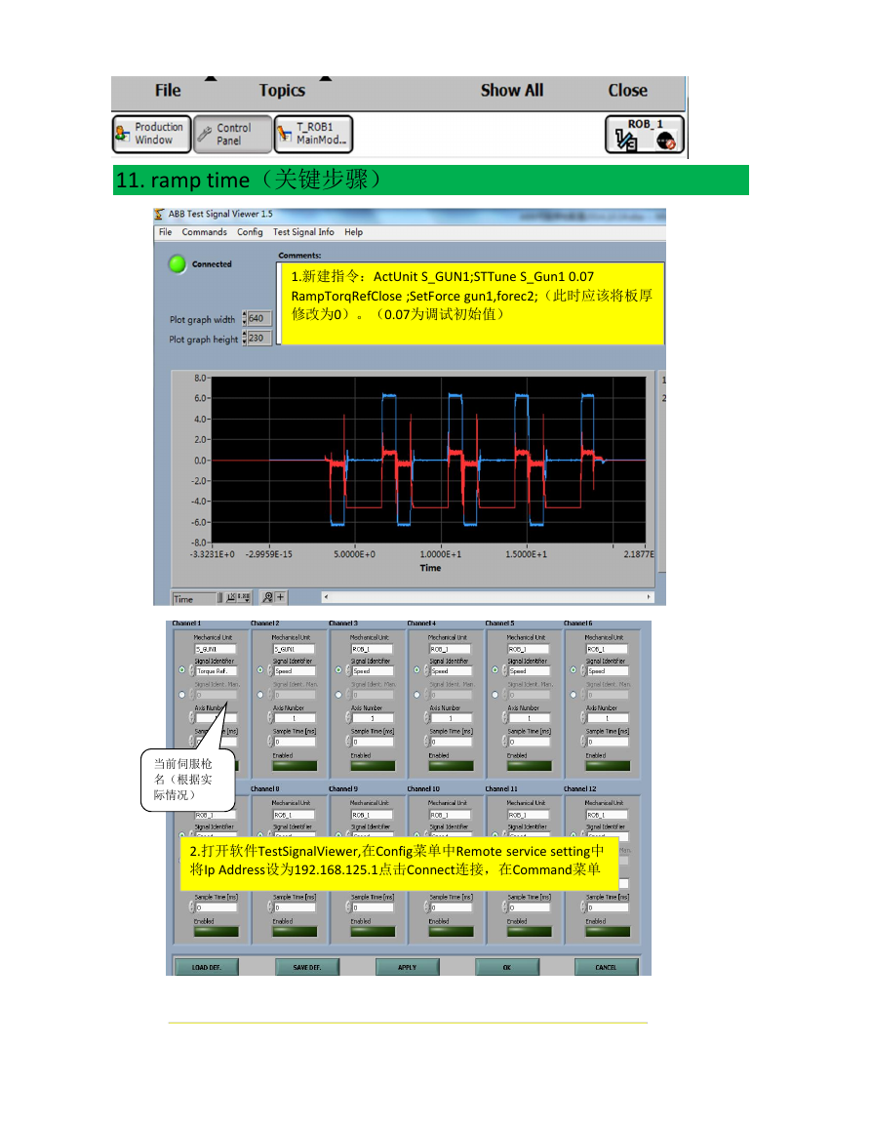The width and height of the screenshot is (871, 1127).
Task: Select Channel 3 Signal Ident. Man. radio
Action: point(338,695)
